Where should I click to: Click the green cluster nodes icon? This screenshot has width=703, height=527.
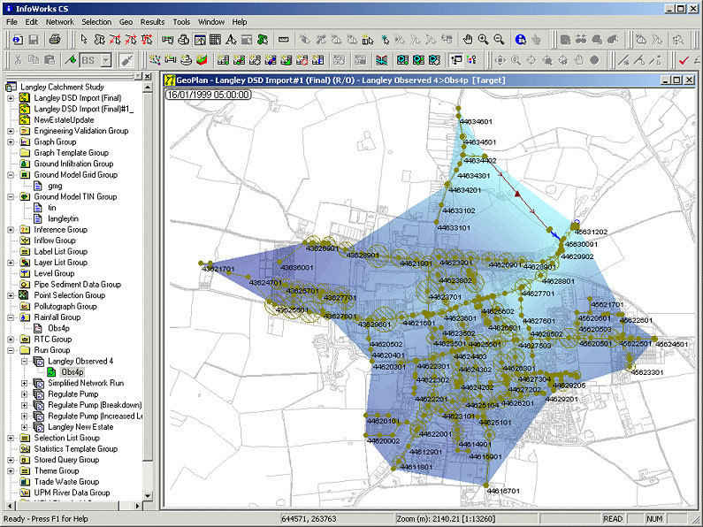(263, 40)
